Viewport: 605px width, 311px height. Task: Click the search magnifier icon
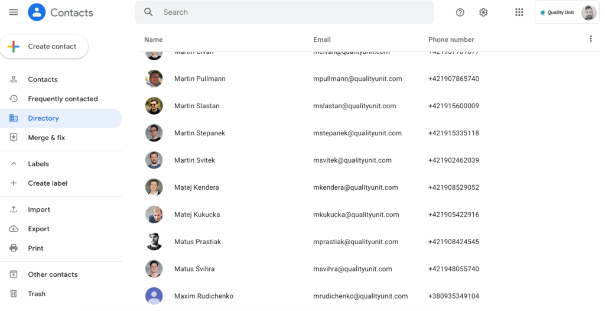pyautogui.click(x=148, y=12)
